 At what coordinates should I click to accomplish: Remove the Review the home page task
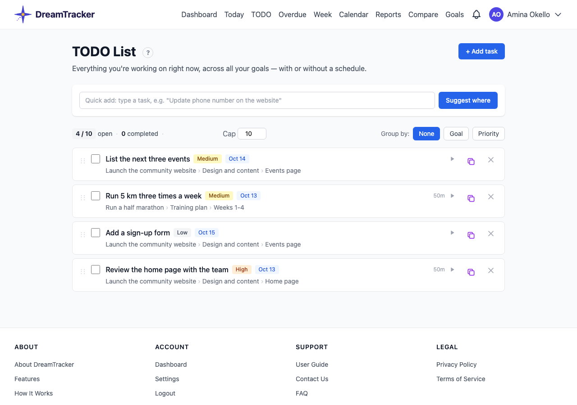(491, 270)
